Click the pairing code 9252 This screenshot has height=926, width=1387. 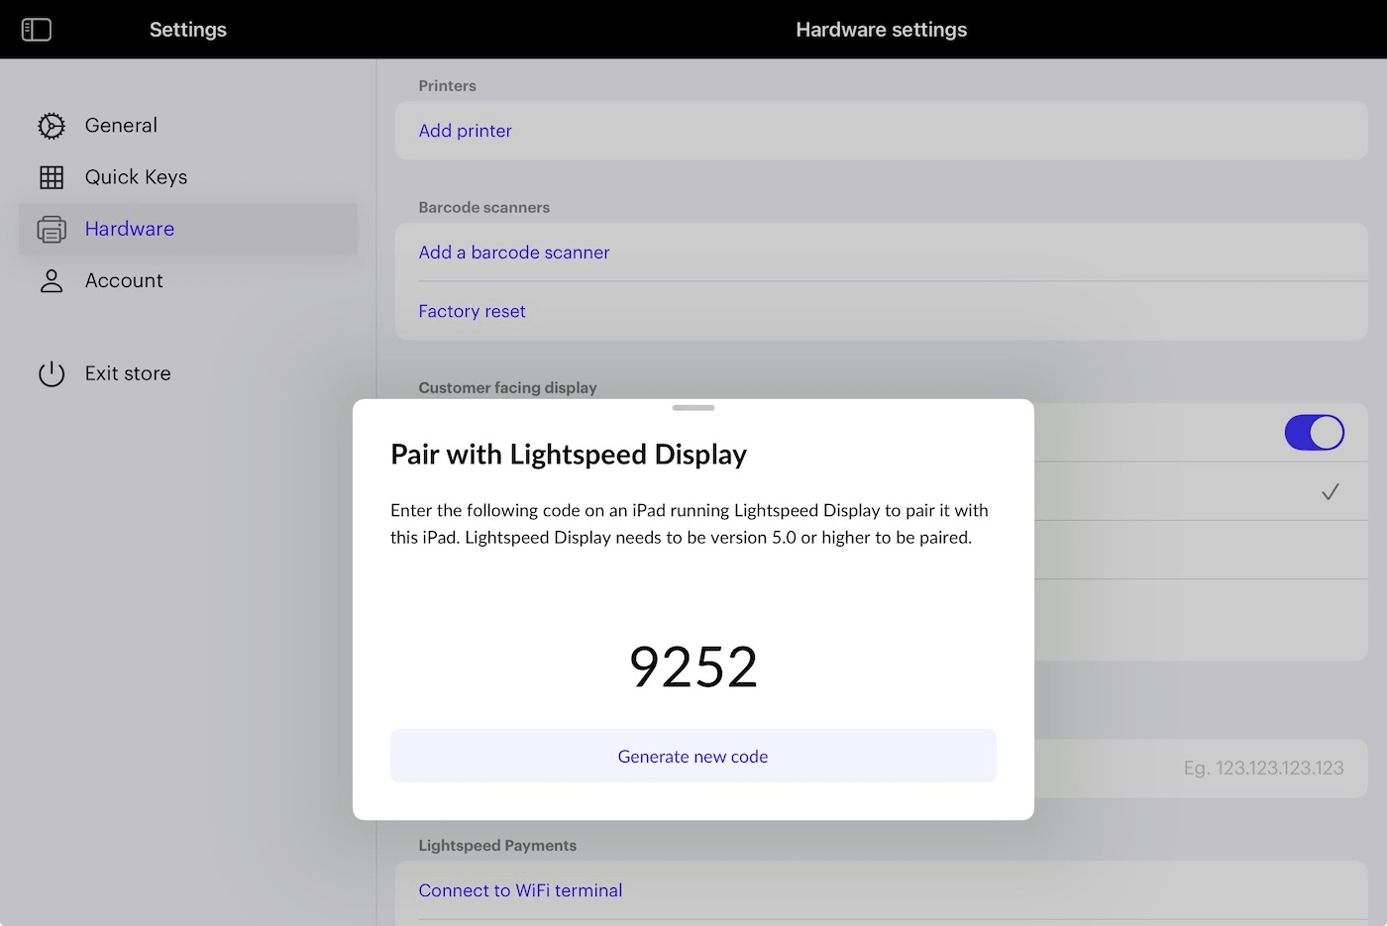pos(693,667)
